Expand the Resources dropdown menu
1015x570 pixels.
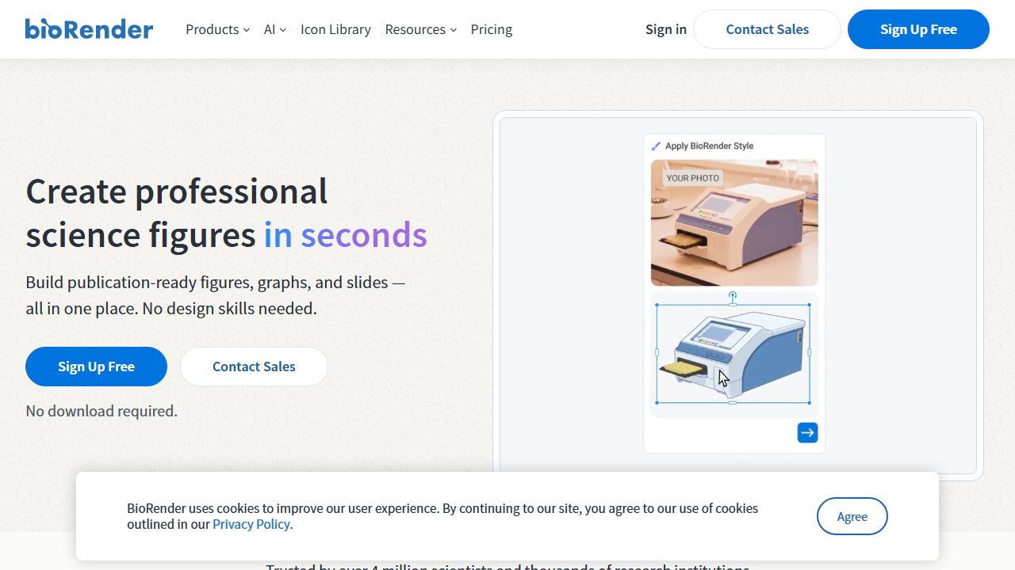tap(420, 29)
